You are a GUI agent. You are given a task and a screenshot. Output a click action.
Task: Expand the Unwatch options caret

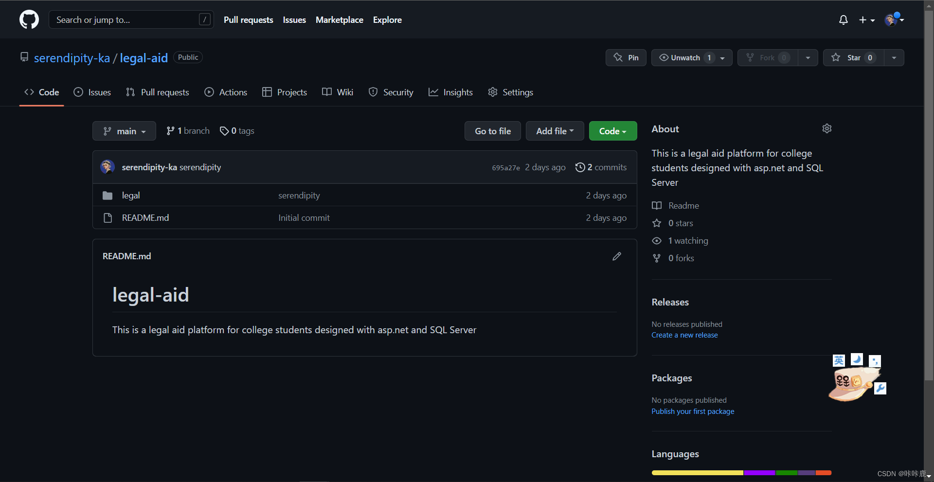(x=723, y=58)
